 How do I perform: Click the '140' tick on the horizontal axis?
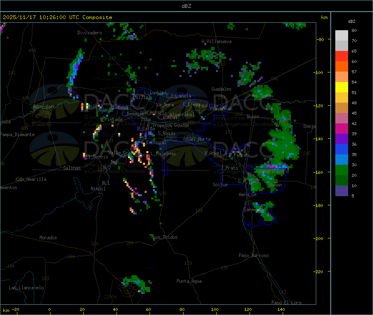281,309
